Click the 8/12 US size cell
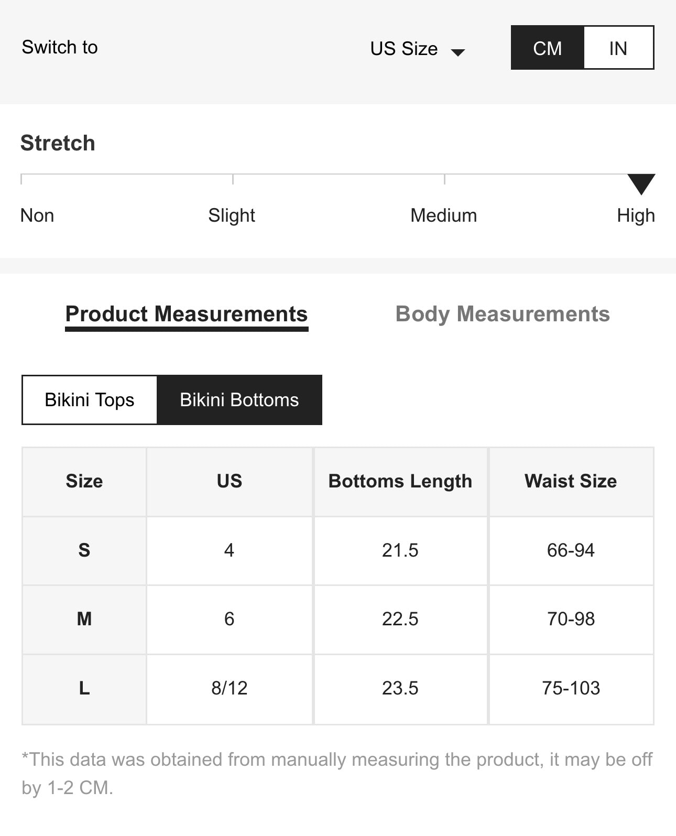 pos(230,688)
